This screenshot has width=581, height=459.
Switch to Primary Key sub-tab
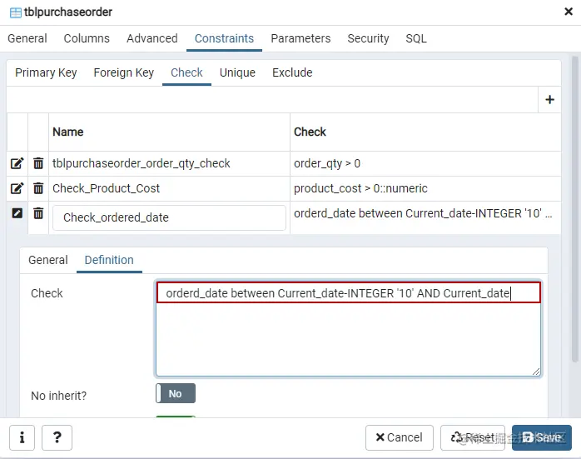coord(46,72)
